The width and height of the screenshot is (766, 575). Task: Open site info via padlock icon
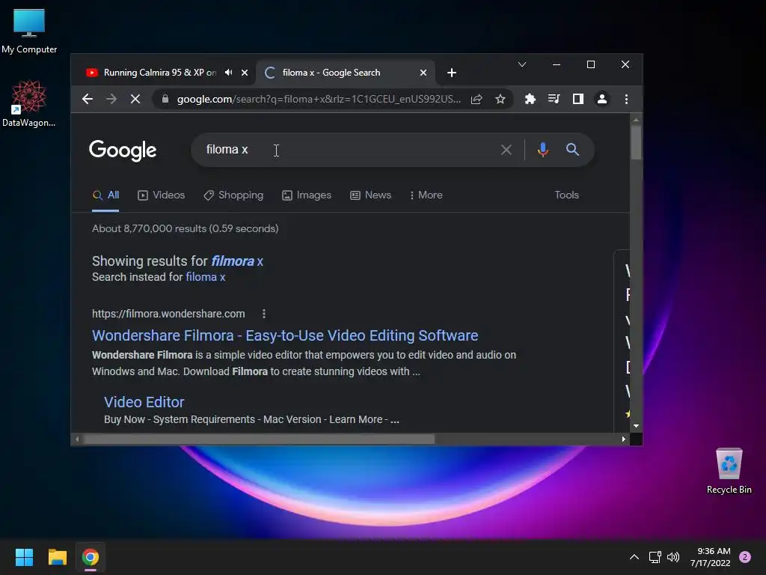tap(165, 100)
